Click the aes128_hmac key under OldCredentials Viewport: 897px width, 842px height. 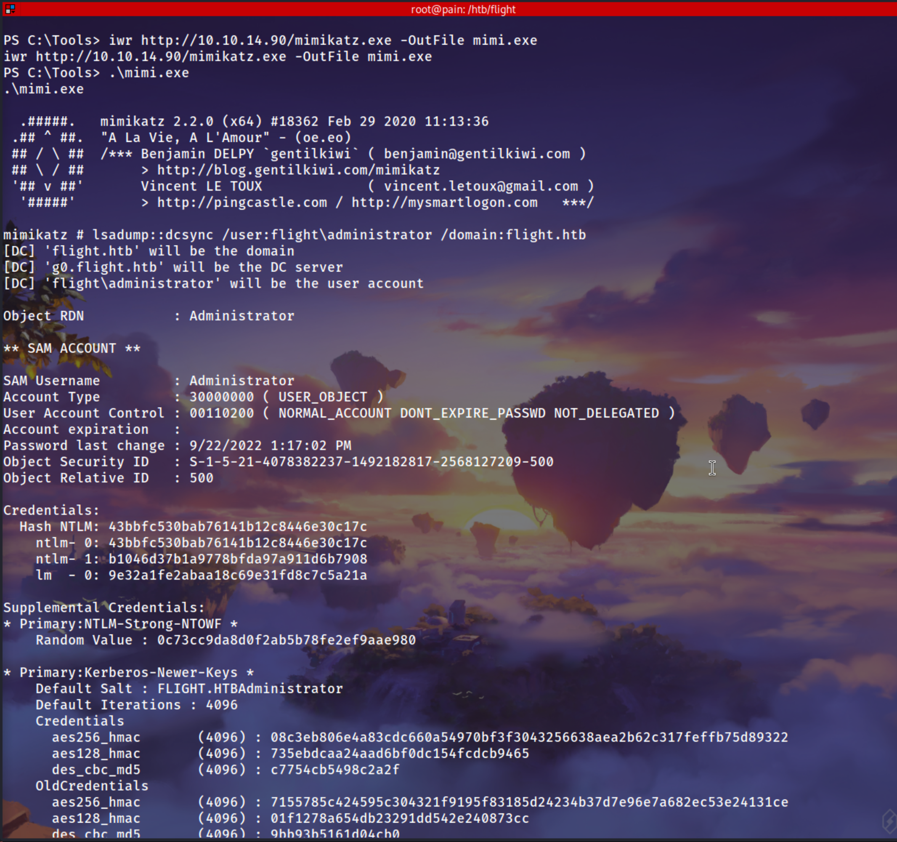click(x=399, y=818)
